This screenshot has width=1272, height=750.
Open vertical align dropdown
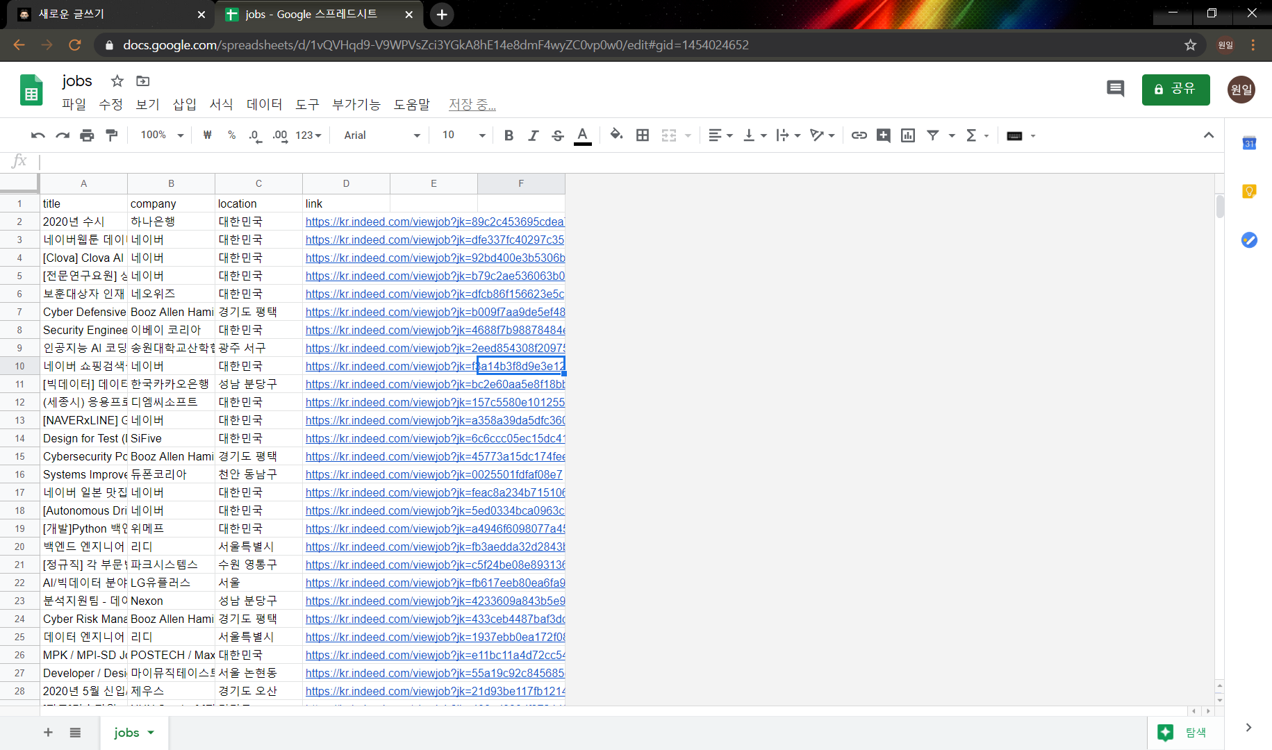[x=754, y=135]
